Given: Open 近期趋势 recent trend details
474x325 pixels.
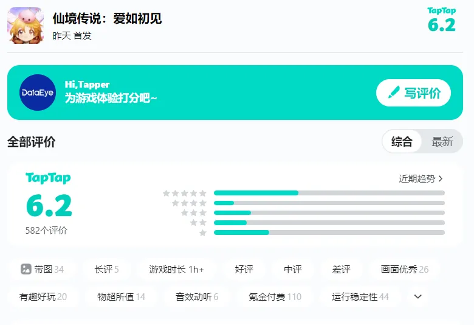Looking at the screenshot, I should (x=421, y=179).
